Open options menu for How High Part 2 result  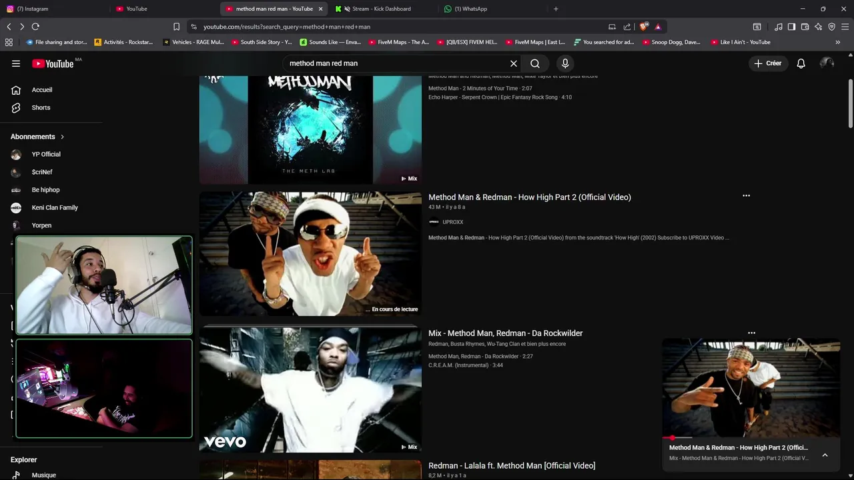[x=746, y=196]
